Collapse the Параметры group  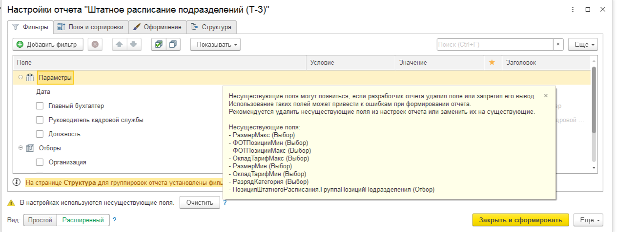[x=21, y=78]
